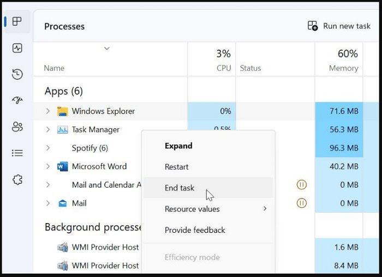382x277 pixels.
Task: Click the Run new task button
Action: click(339, 26)
